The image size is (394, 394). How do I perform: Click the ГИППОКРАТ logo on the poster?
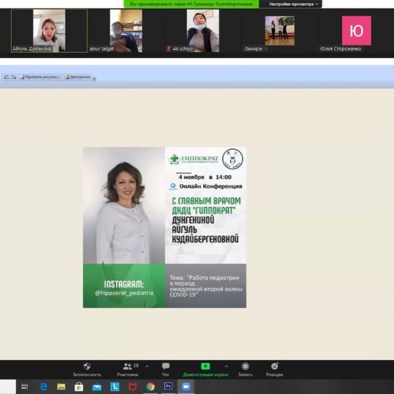(194, 159)
